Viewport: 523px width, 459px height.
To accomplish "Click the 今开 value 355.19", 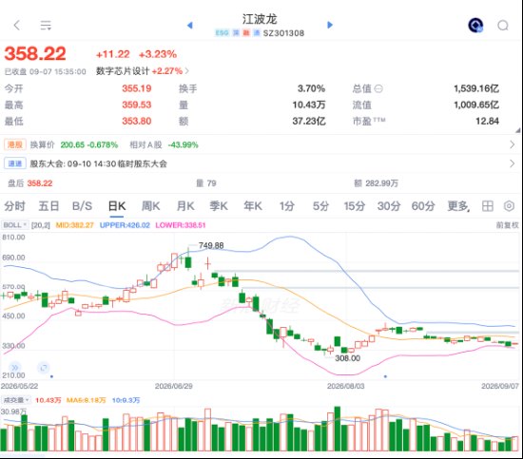I will coord(136,88).
